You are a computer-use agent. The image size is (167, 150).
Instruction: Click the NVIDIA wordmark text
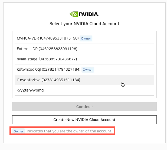(x=89, y=14)
